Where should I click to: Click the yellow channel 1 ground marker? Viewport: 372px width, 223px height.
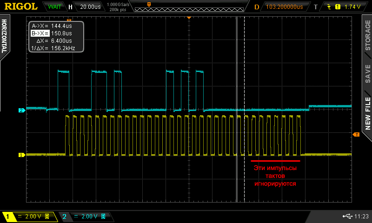21,155
